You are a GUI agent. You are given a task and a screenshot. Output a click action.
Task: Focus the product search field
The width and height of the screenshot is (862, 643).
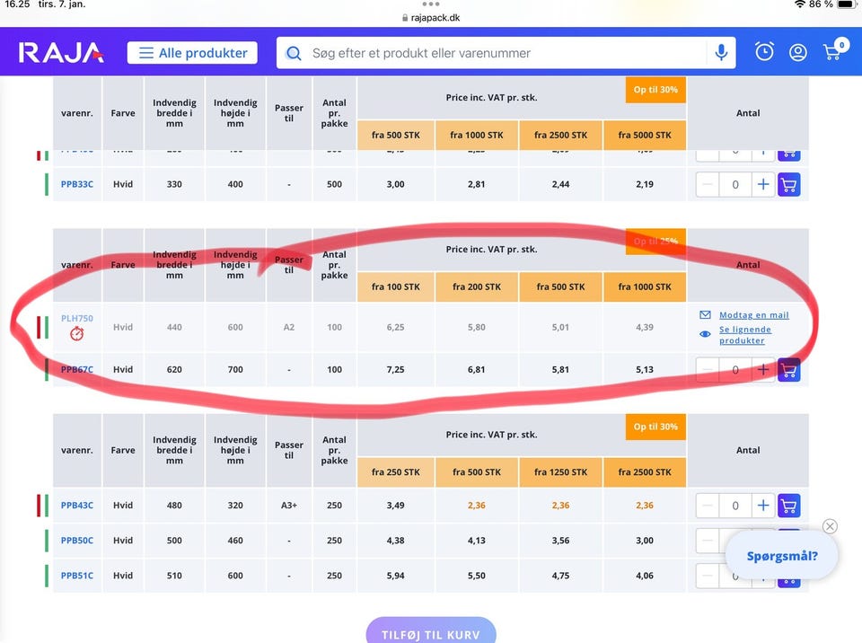coord(503,53)
